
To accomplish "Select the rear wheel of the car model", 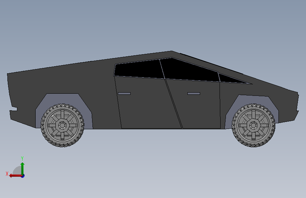I will [x=62, y=125].
